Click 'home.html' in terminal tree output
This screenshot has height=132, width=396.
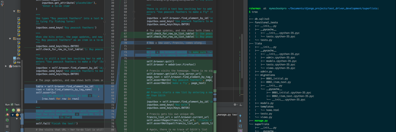[273, 110]
